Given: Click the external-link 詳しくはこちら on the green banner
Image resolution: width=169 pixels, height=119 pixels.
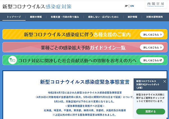Looking at the screenshot, I should click(152, 60).
